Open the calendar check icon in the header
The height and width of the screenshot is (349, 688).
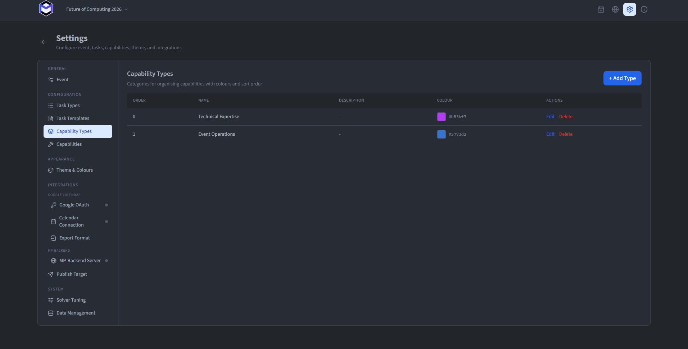(601, 9)
